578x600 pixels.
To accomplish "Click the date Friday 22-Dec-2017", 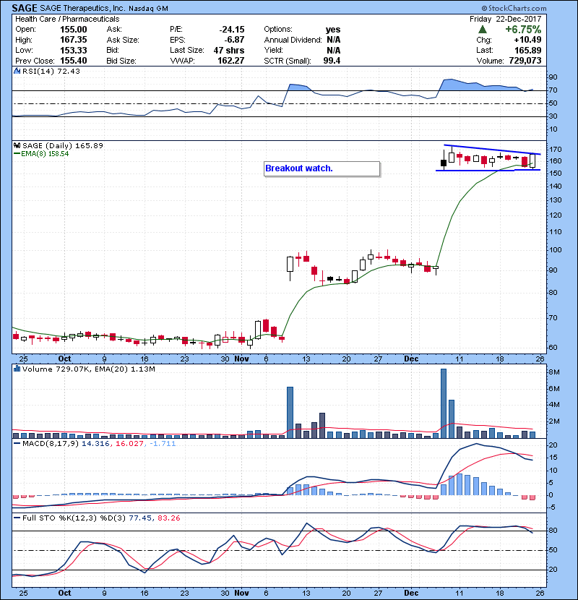I will click(x=505, y=19).
